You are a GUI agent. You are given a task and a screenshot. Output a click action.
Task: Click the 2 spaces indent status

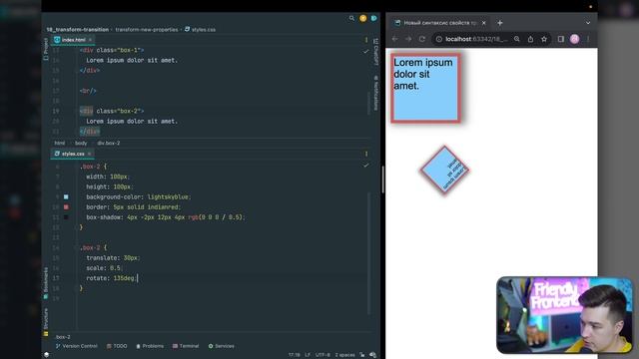click(344, 355)
